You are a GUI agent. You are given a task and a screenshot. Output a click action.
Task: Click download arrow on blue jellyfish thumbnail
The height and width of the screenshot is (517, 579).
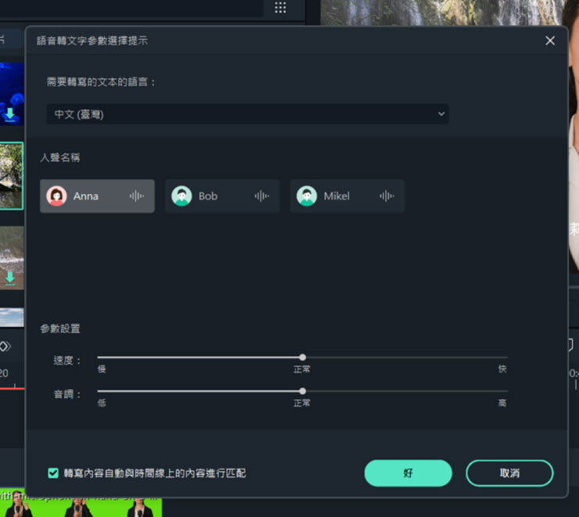[10, 114]
